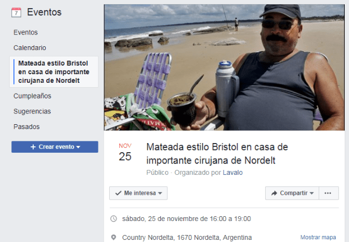Click the plus icon in Crear evento
The image size is (349, 242).
(33, 147)
